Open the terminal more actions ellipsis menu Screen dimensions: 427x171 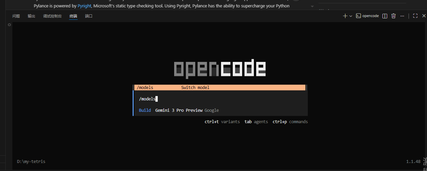tap(402, 16)
